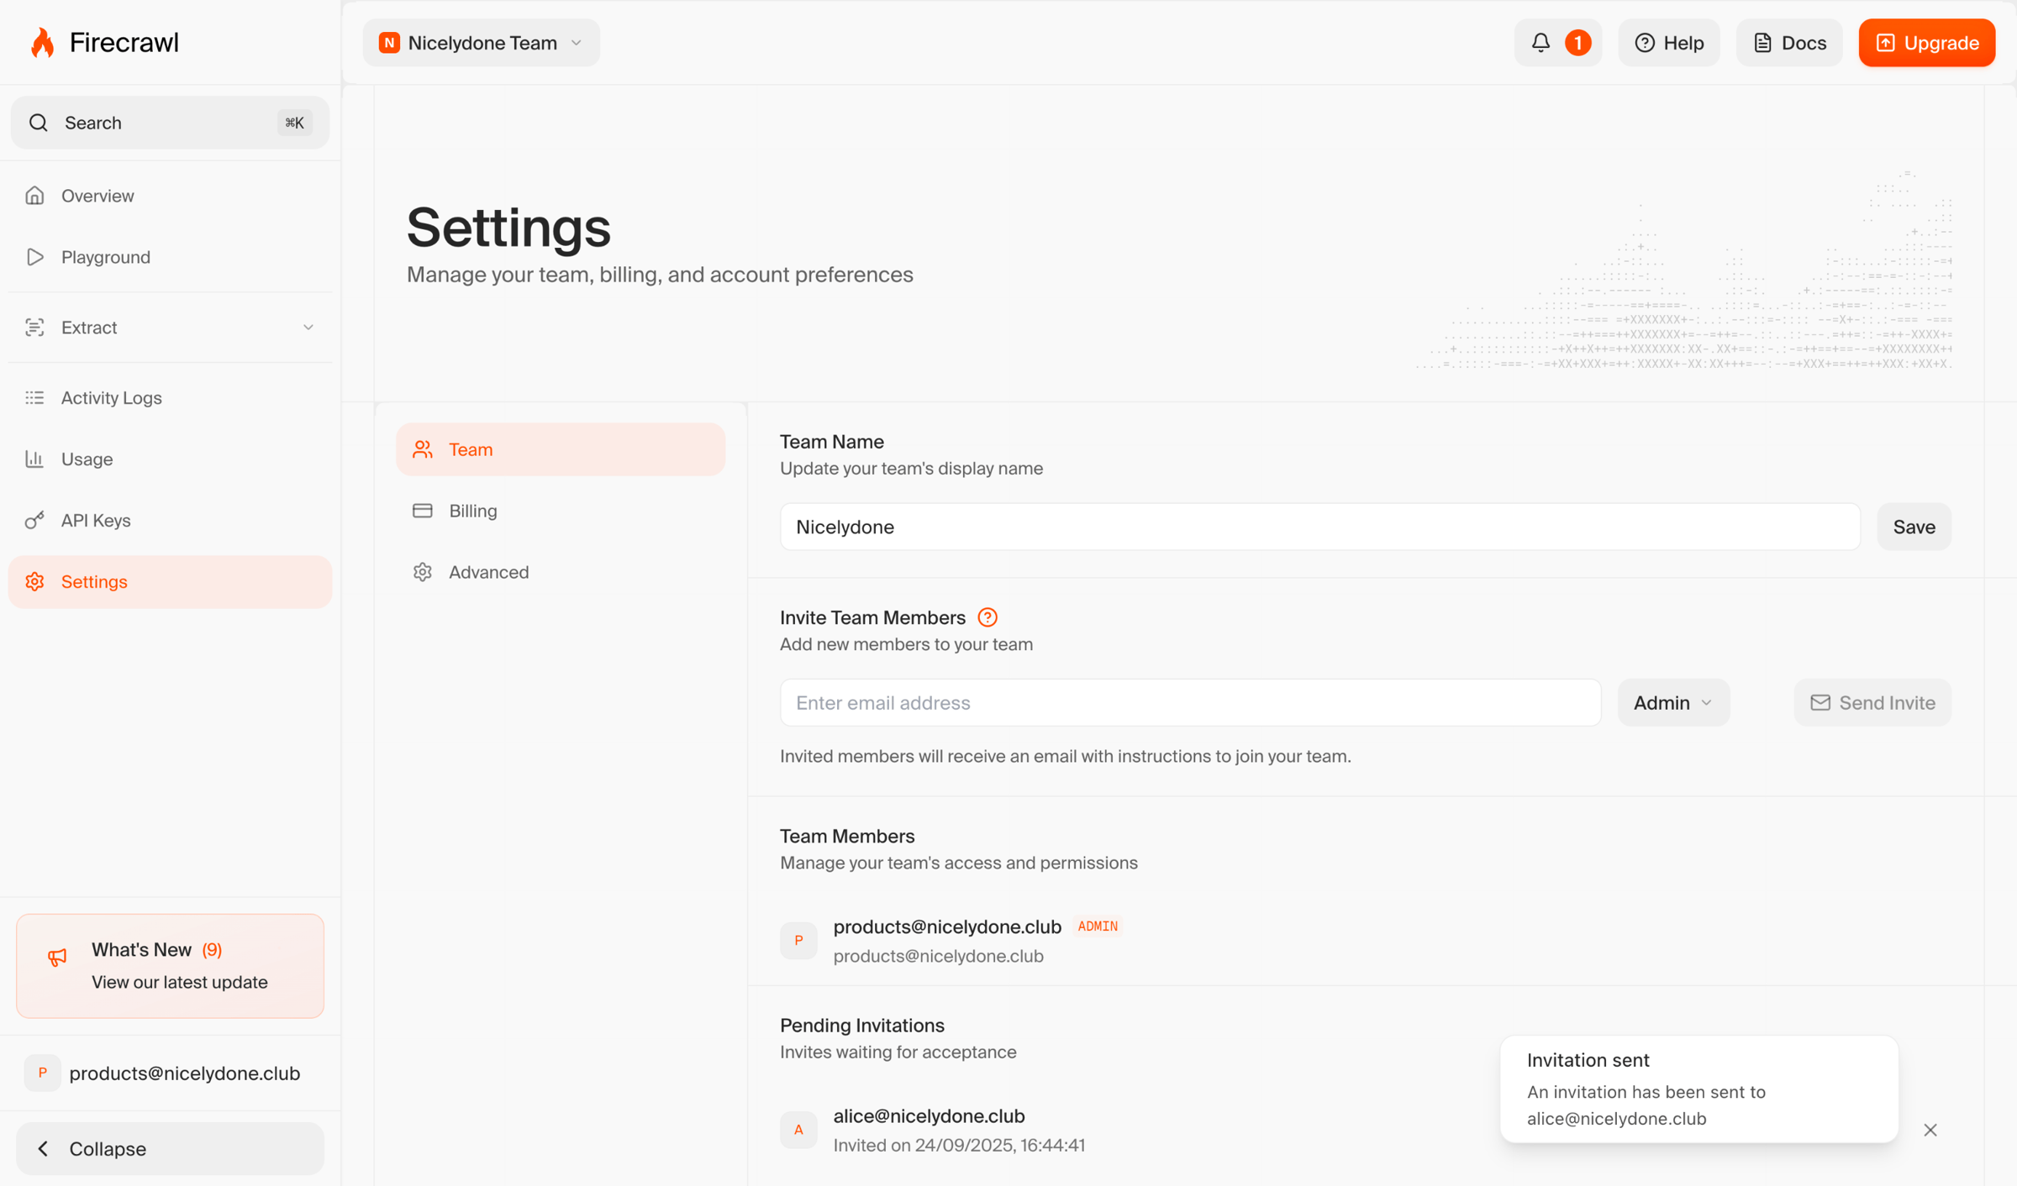The image size is (2017, 1186).
Task: Click the Upgrade button
Action: pos(1926,43)
